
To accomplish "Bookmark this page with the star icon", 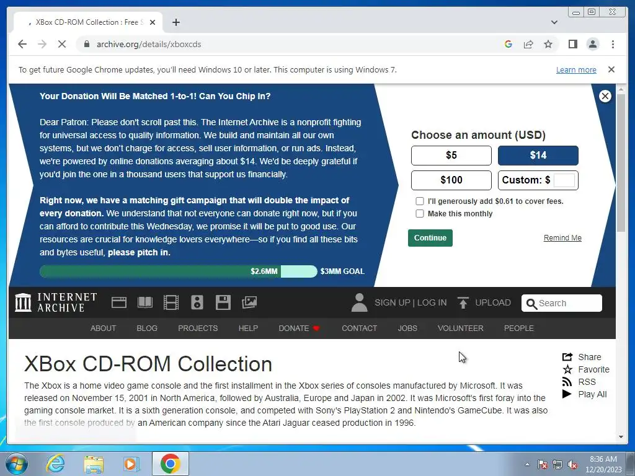I will (x=548, y=44).
